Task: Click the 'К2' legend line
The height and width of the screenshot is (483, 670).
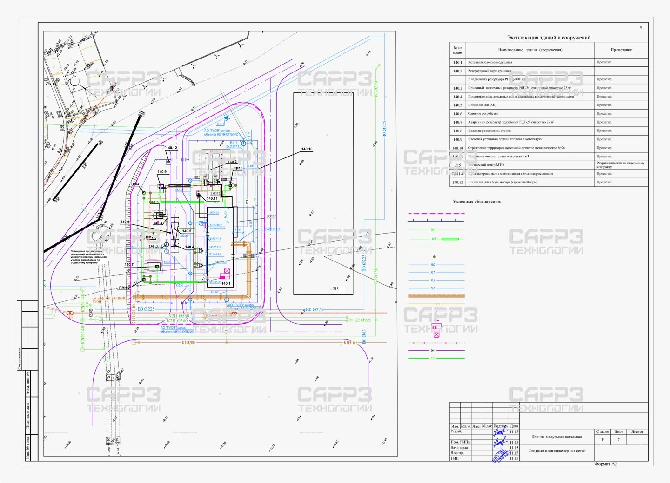Action: [x=436, y=281]
